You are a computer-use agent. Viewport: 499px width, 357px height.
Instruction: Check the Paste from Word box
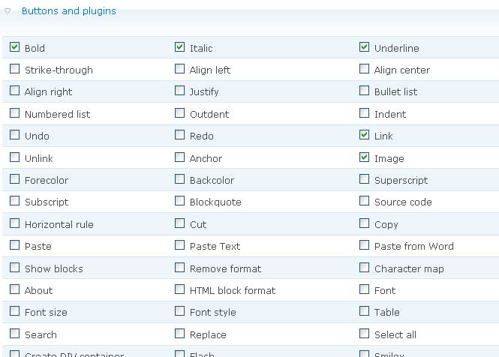(365, 245)
